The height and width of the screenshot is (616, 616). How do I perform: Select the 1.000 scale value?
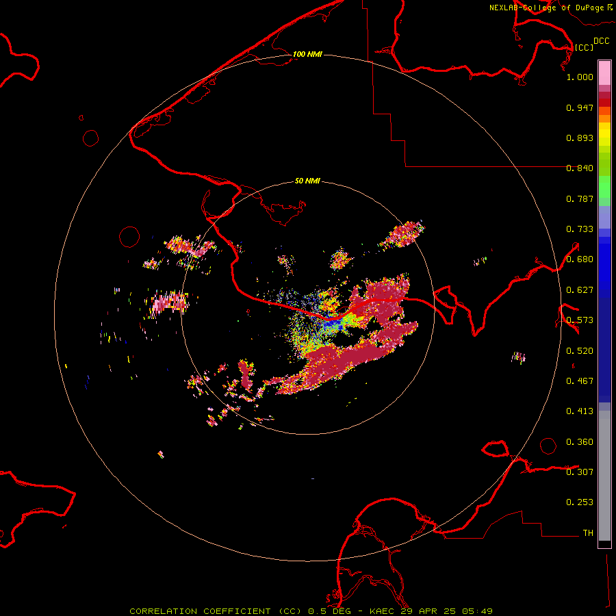[x=580, y=77]
